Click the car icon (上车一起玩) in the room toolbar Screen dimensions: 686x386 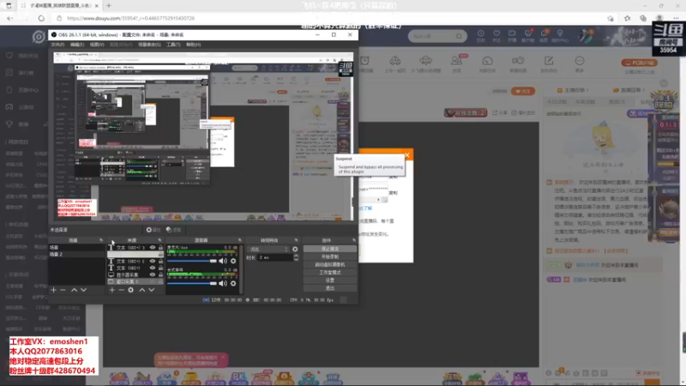tap(395, 60)
